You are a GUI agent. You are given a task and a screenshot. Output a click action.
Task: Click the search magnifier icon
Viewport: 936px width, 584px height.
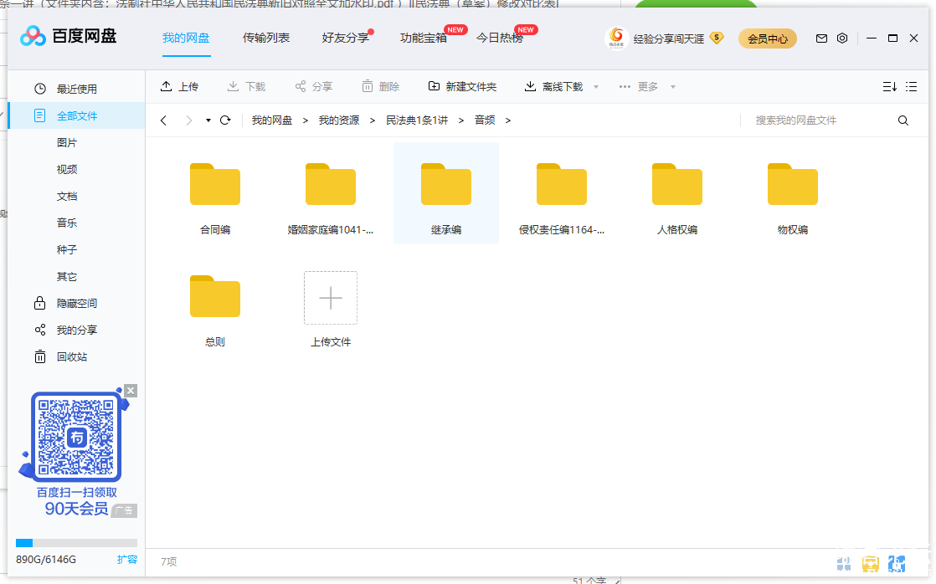click(903, 120)
